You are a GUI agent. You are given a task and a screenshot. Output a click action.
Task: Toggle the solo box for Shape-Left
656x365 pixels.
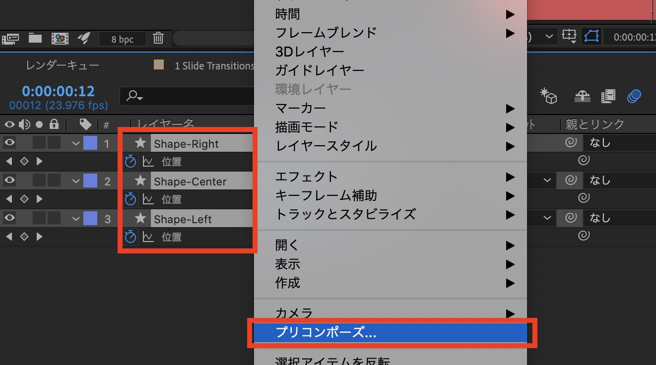pos(39,218)
